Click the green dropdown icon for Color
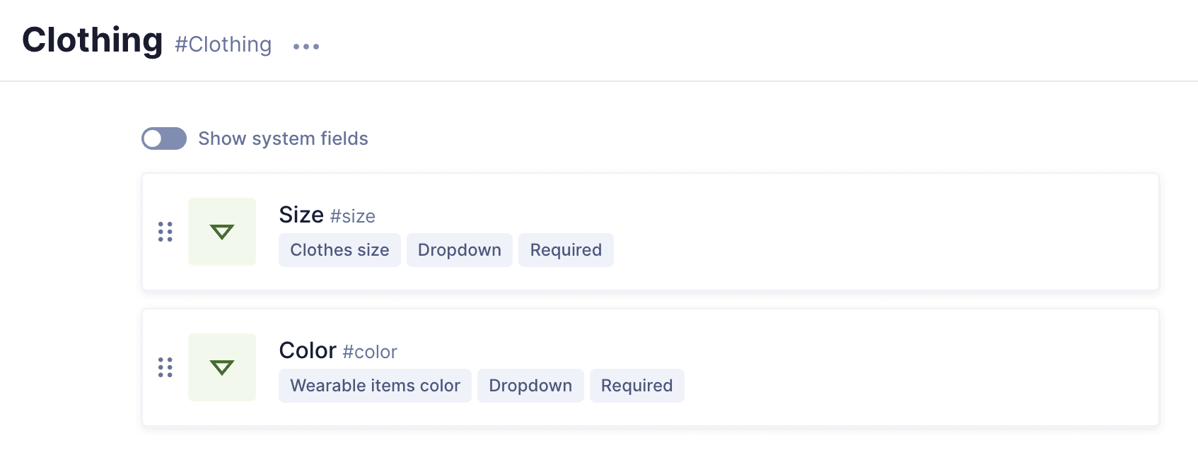The width and height of the screenshot is (1198, 462). coord(222,367)
